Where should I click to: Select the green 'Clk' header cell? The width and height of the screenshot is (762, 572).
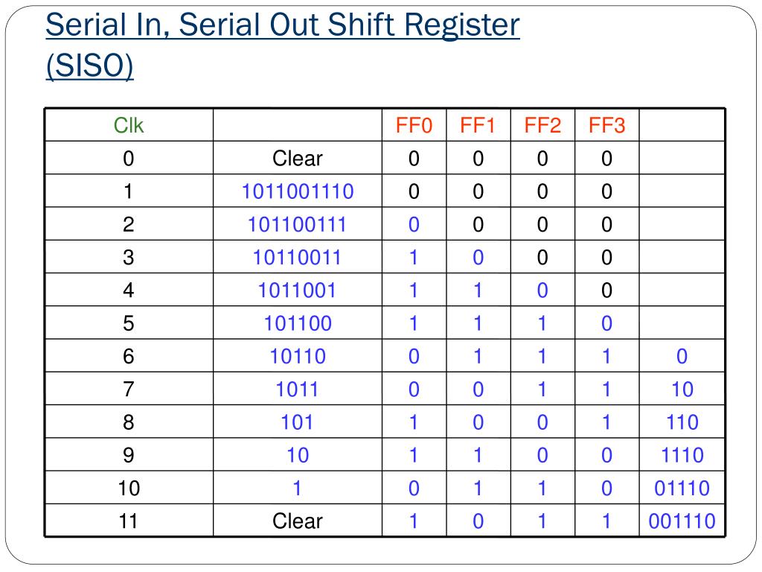tap(129, 125)
